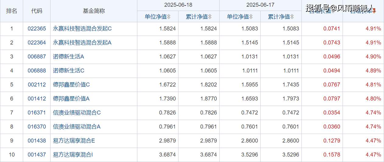
Task: Open fund code 006887
Action: [37, 57]
